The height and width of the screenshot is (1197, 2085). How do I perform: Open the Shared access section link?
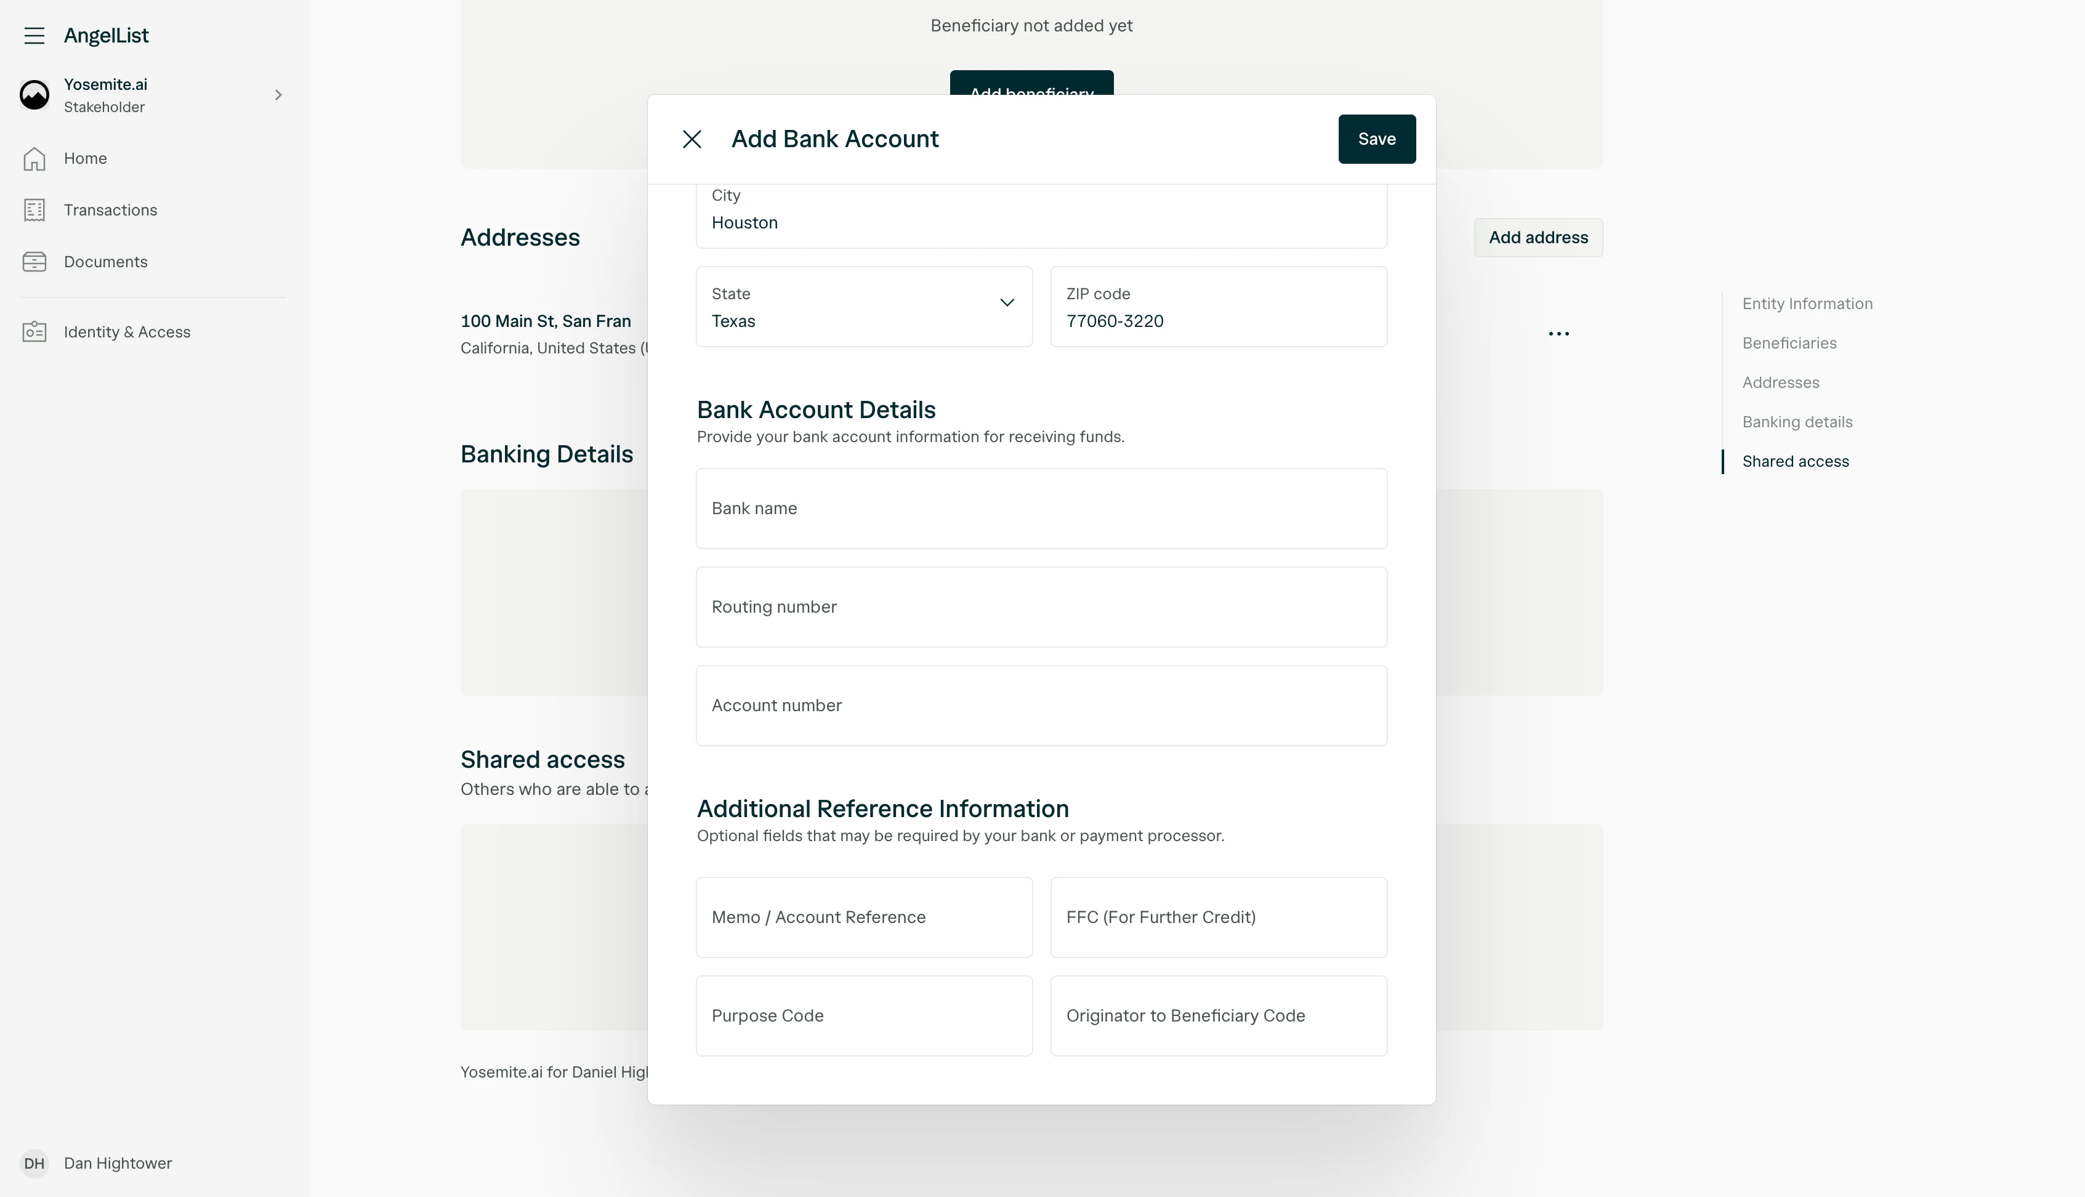[x=1796, y=461]
